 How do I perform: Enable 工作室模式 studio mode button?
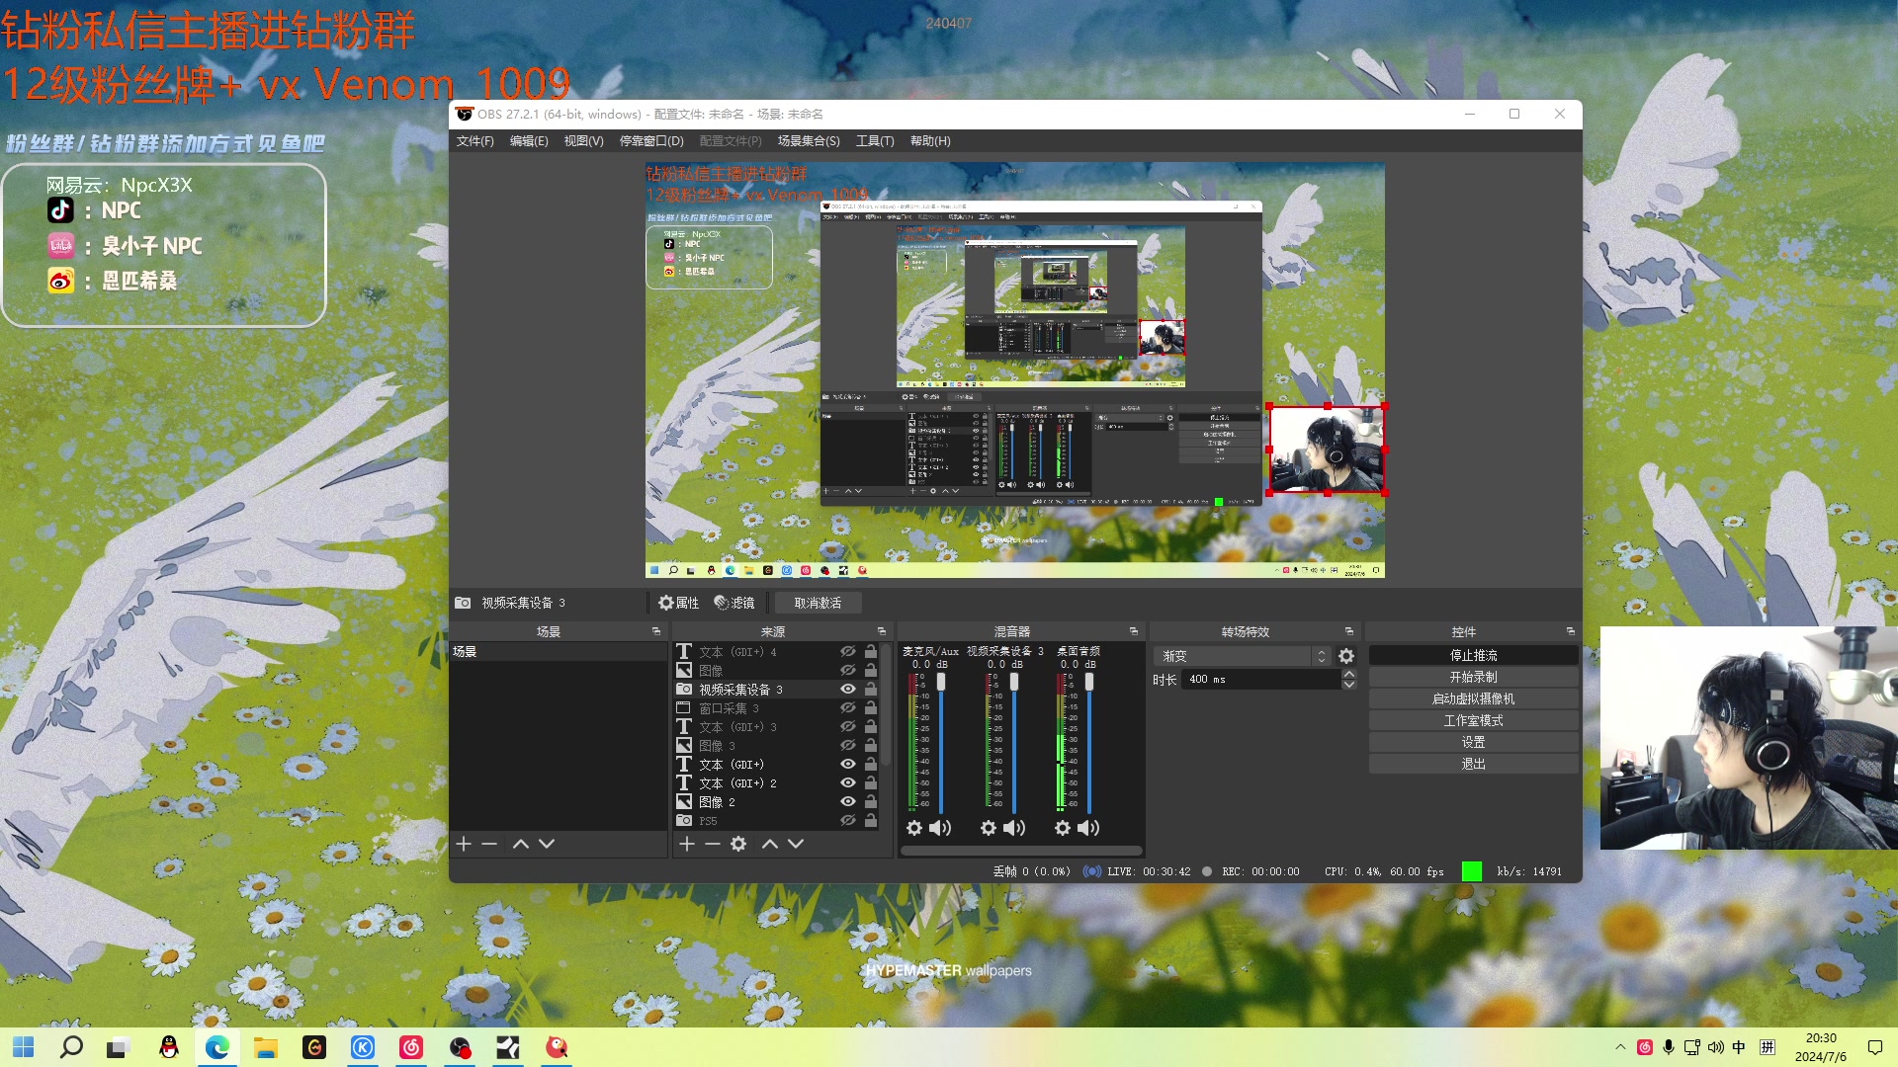(1473, 721)
